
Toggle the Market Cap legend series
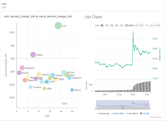coord(103,114)
